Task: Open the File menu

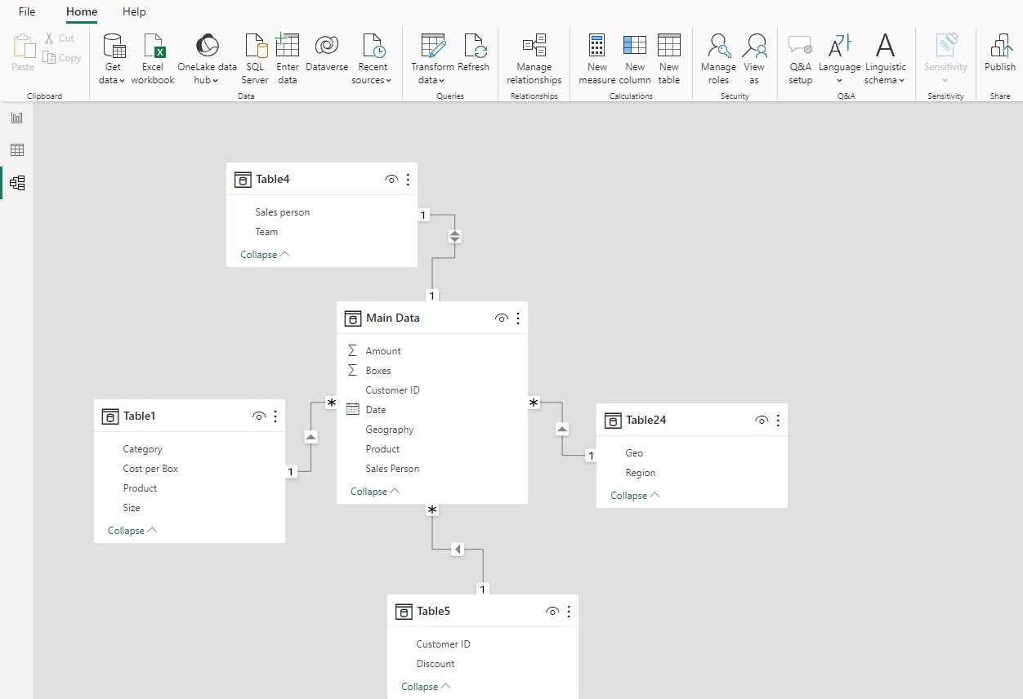Action: pos(27,11)
